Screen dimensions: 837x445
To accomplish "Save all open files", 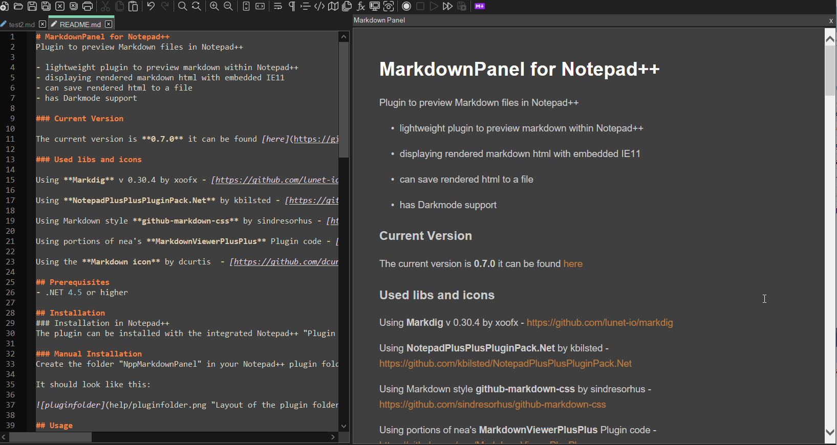I will point(46,6).
